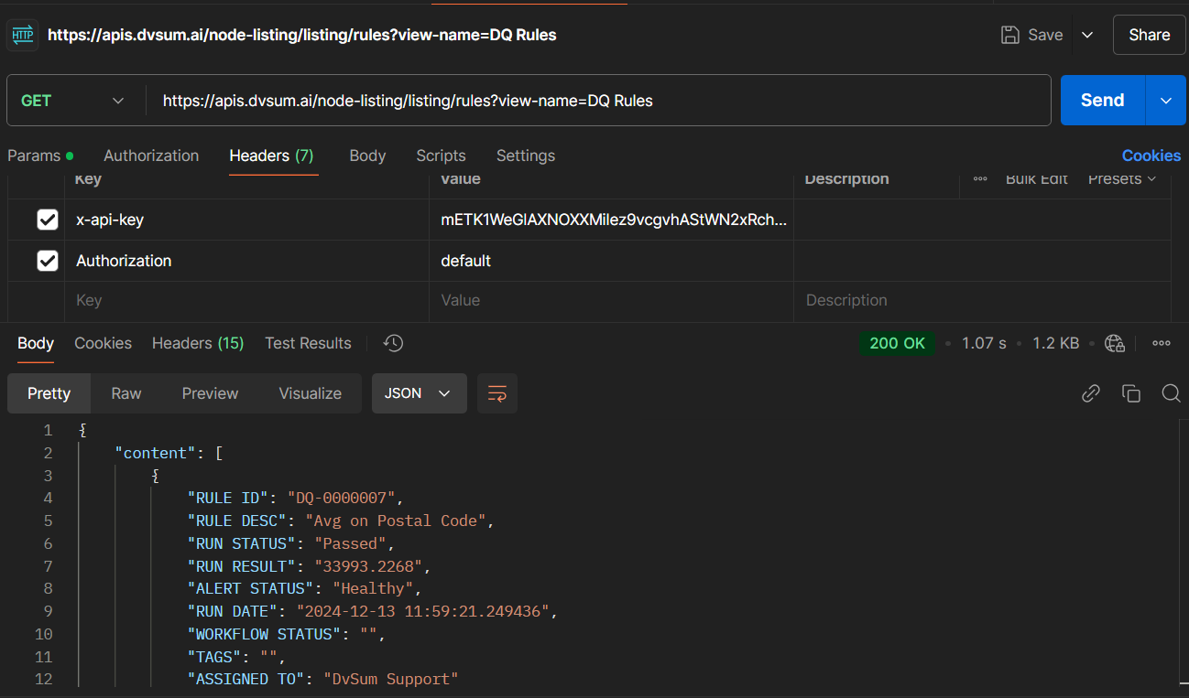Click the empty Value placeholder field
This screenshot has width=1189, height=698.
612,300
